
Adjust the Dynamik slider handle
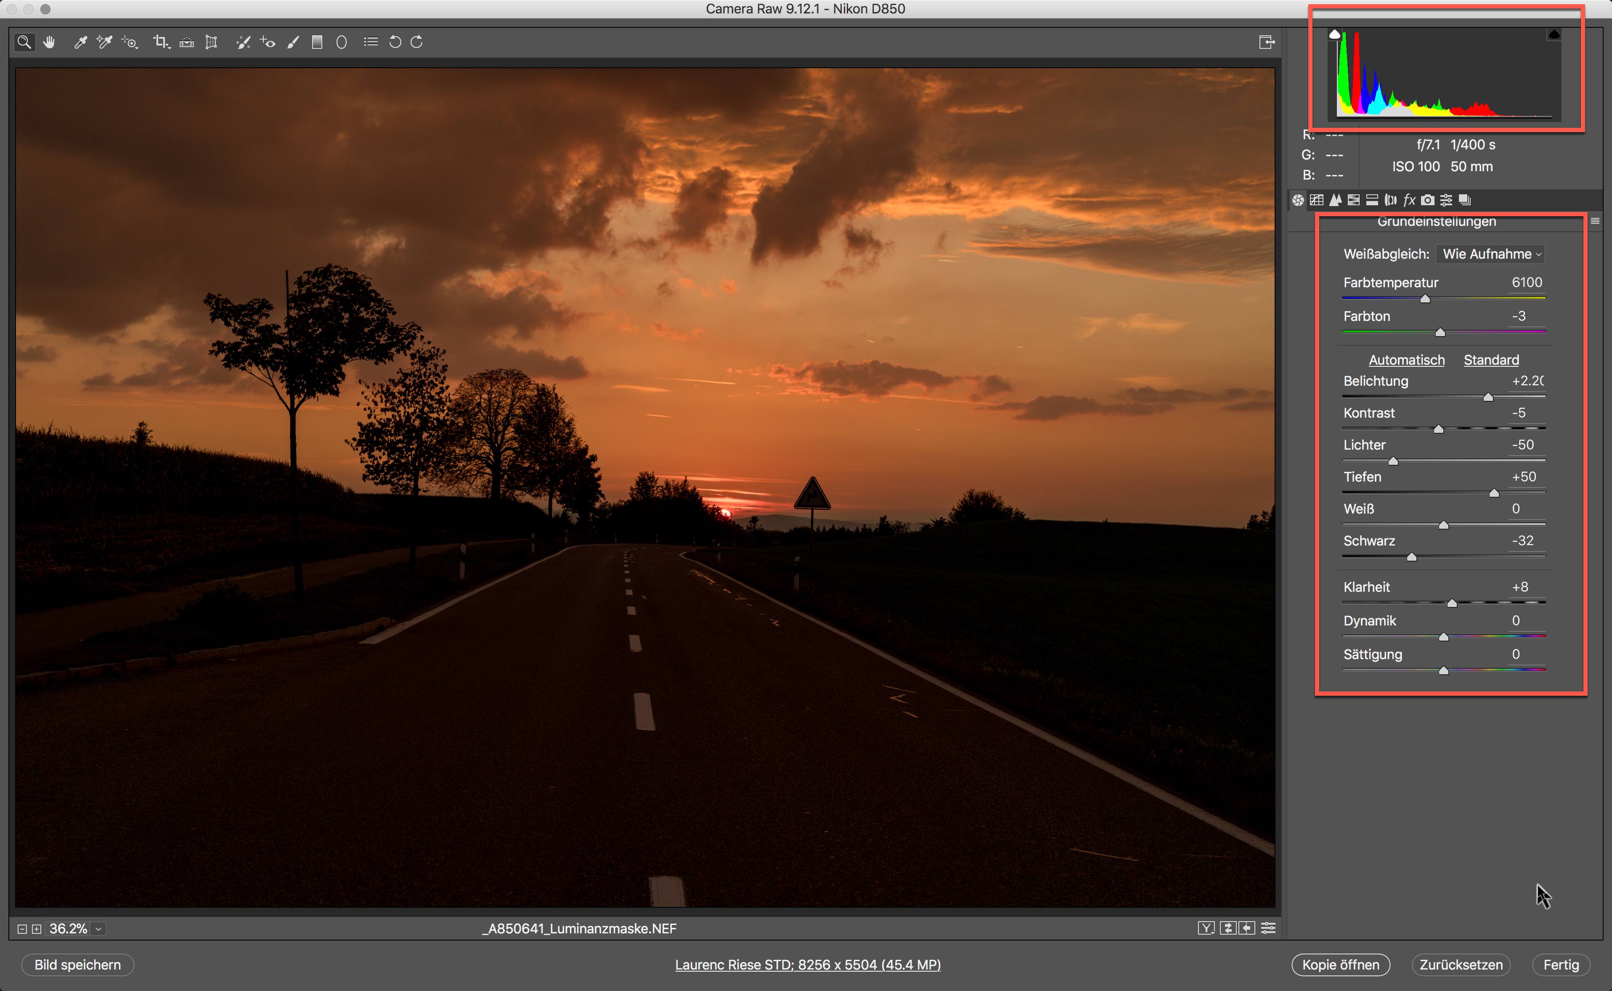click(x=1444, y=637)
